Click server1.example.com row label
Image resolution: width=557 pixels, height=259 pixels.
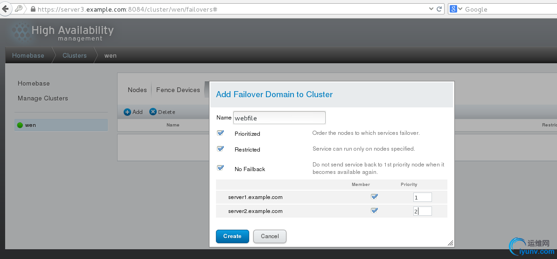pos(256,197)
